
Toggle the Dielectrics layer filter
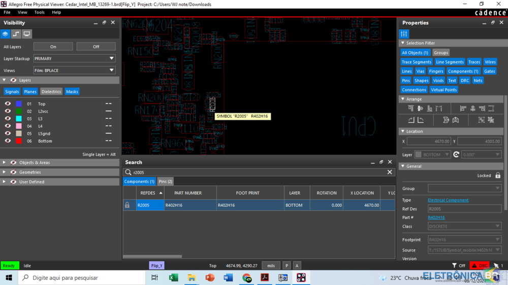pos(51,92)
